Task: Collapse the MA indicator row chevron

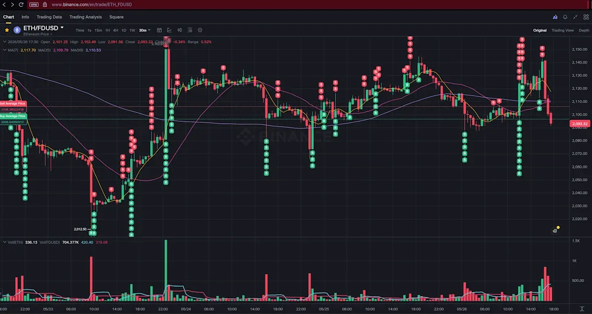Action: pyautogui.click(x=4, y=50)
